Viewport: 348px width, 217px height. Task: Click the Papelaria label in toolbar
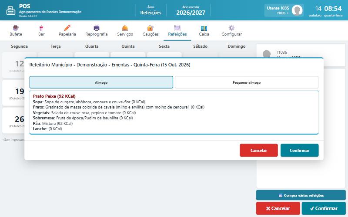(67, 34)
